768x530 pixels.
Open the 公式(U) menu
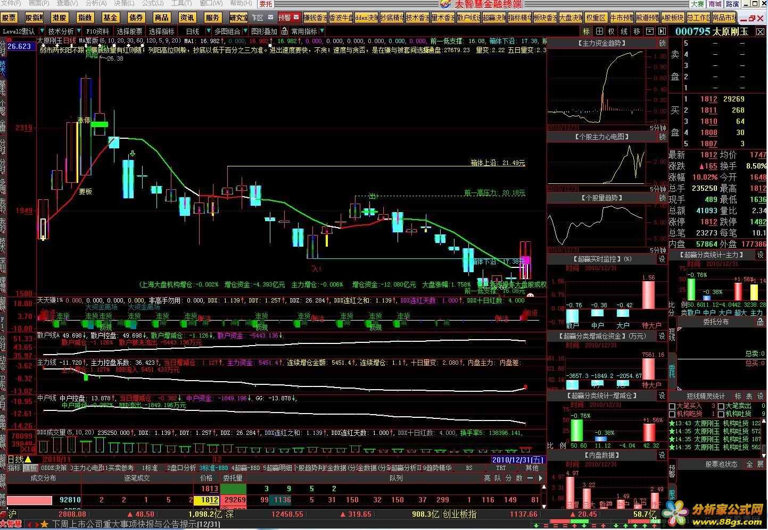pos(153,3)
